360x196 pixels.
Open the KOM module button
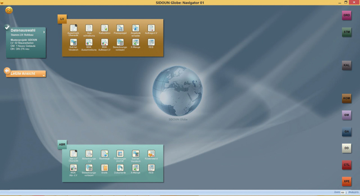(x=346, y=98)
